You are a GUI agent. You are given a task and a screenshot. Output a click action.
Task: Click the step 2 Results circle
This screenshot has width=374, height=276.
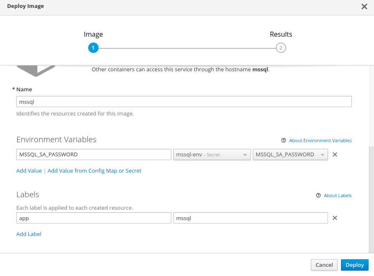pos(281,48)
